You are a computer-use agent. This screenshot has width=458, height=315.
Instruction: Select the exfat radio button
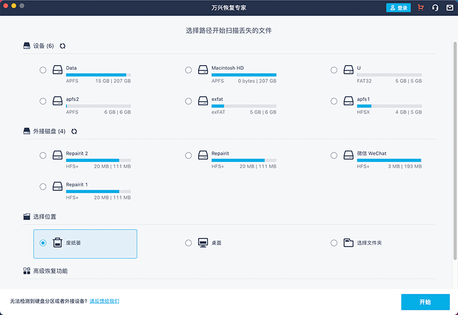(188, 101)
